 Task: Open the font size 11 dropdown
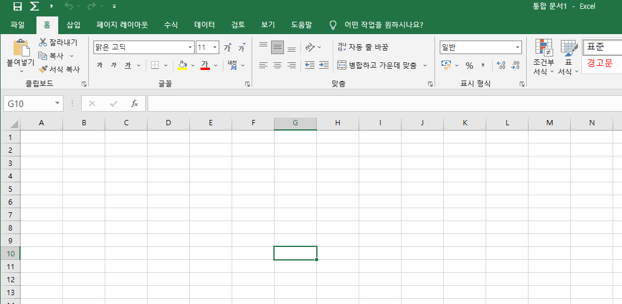click(215, 48)
